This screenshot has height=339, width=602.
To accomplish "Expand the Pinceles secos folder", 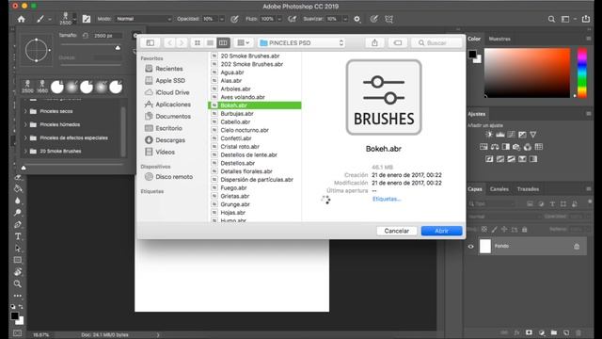I will tap(25, 111).
